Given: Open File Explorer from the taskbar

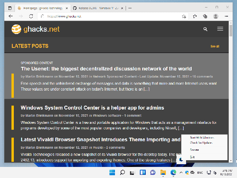Looking at the screenshot, I should point(163,172).
